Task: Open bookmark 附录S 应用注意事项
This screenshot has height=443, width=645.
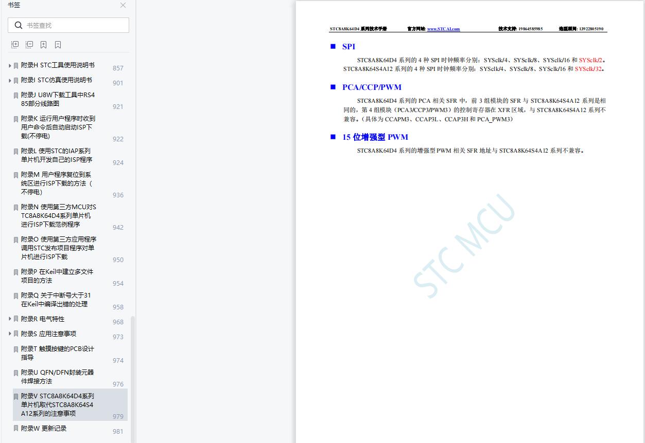Action: coord(48,334)
